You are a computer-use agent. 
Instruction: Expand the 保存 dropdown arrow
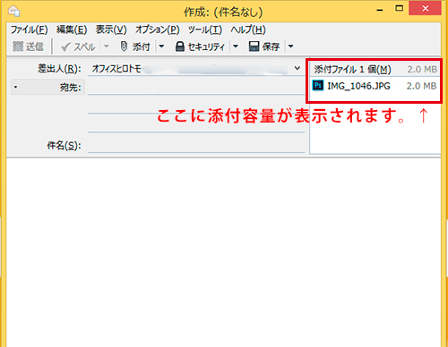pos(290,47)
